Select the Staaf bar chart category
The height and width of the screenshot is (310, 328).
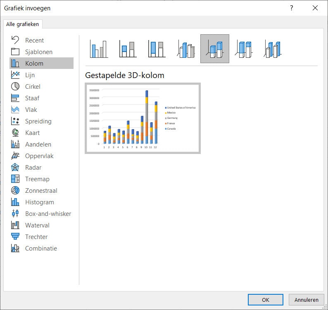pyautogui.click(x=41, y=98)
